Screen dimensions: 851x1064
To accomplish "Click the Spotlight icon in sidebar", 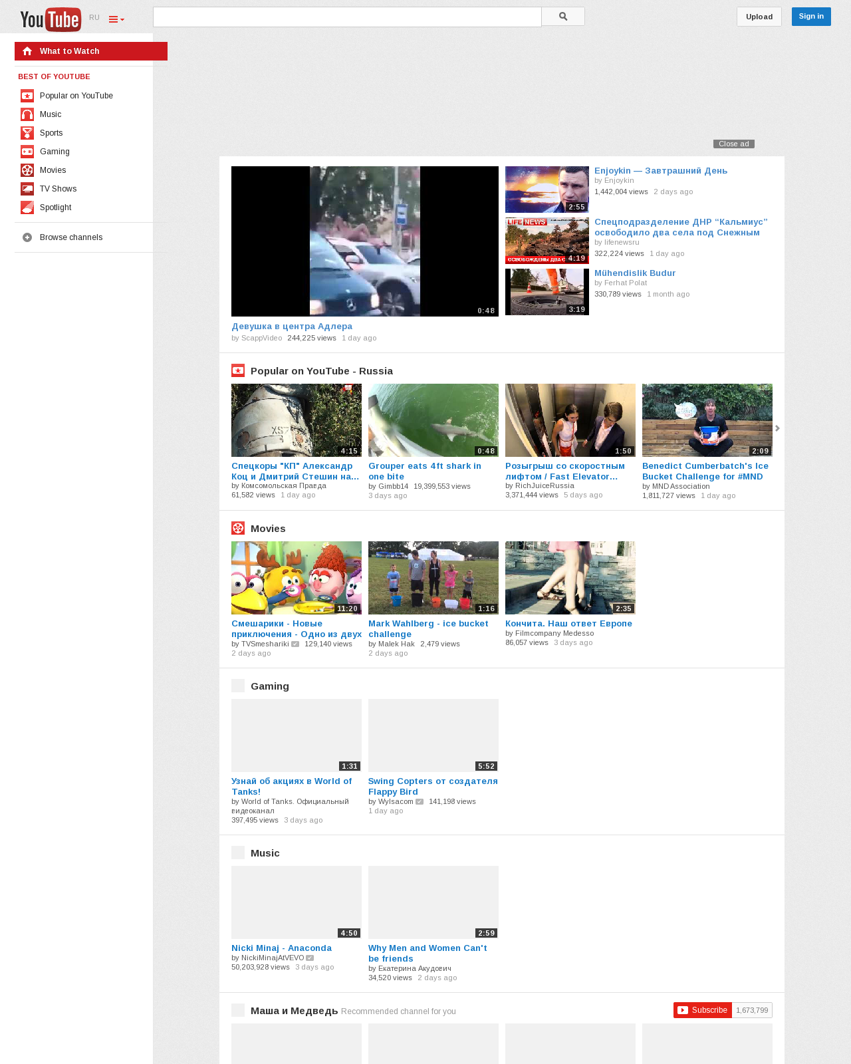I will [27, 207].
